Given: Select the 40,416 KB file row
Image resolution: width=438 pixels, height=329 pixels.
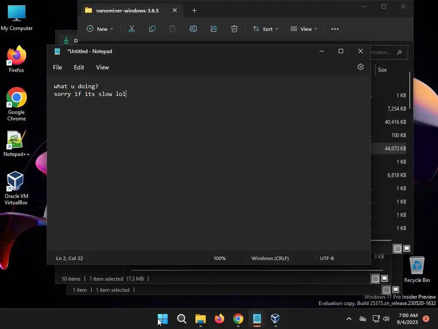Looking at the screenshot, I should [x=388, y=122].
